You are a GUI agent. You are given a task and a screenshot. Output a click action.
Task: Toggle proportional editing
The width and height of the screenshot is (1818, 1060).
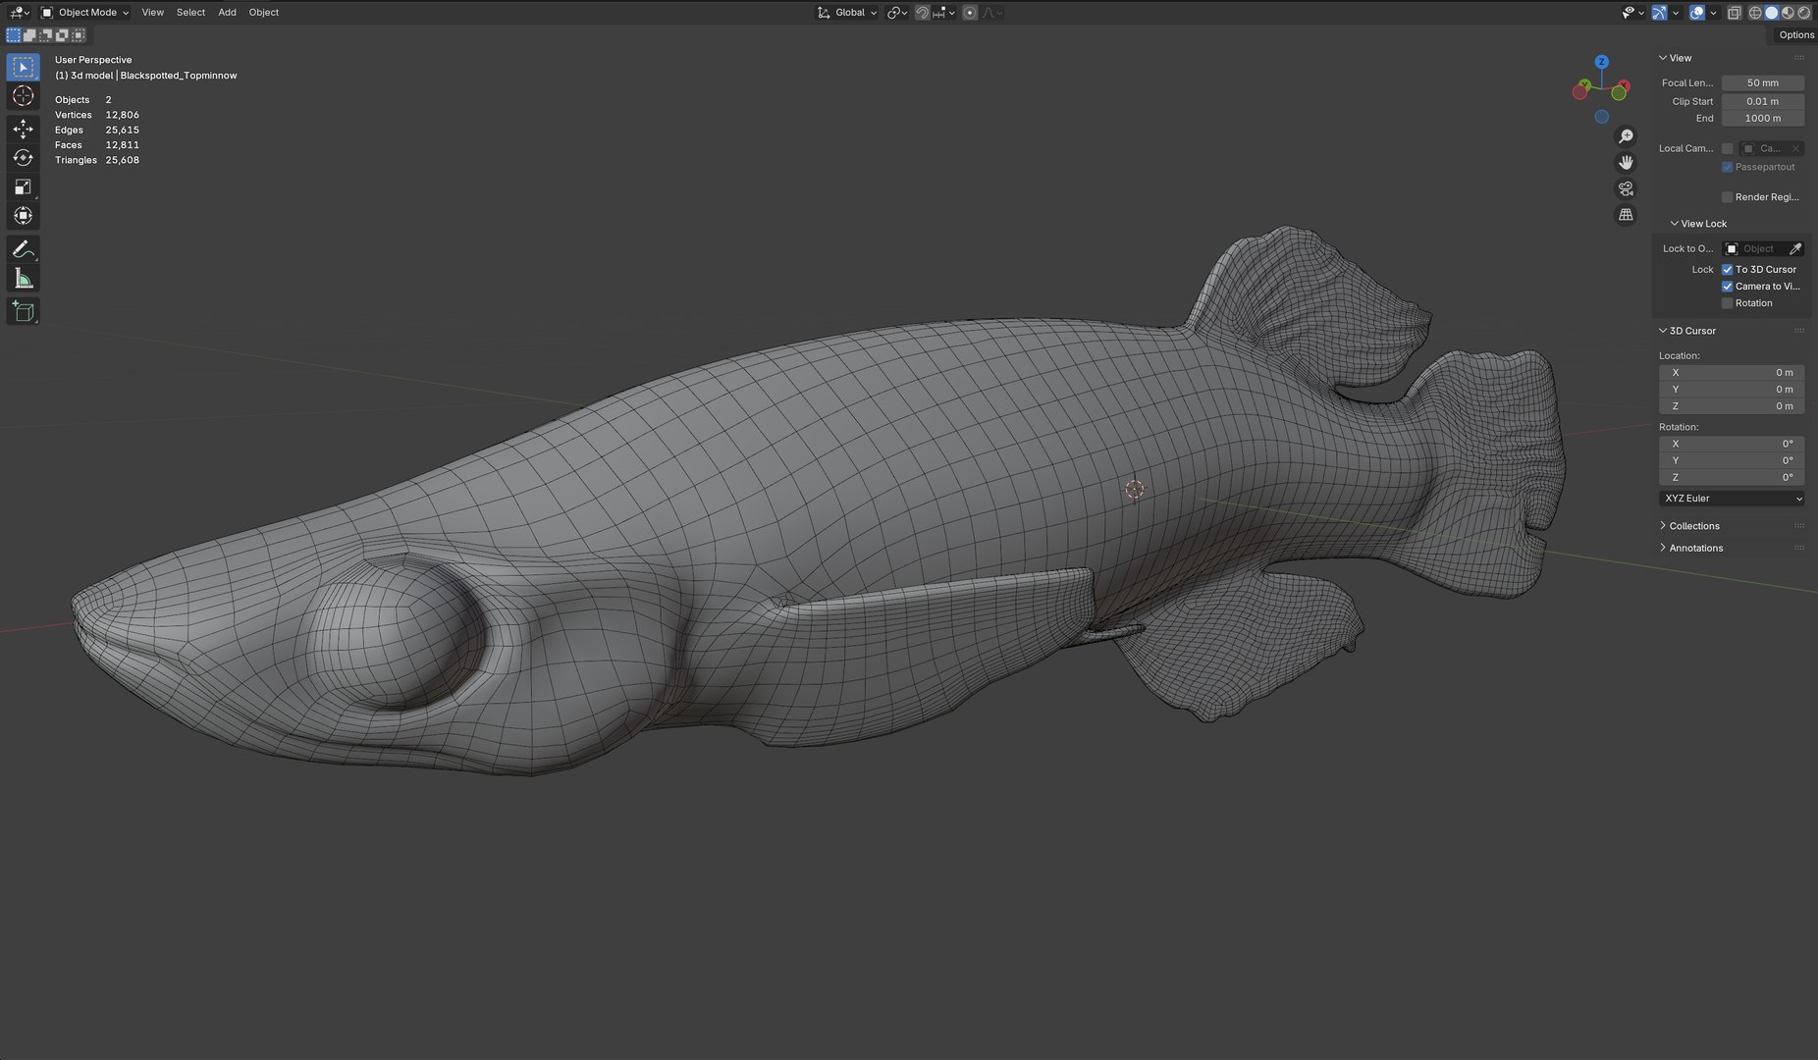970,13
